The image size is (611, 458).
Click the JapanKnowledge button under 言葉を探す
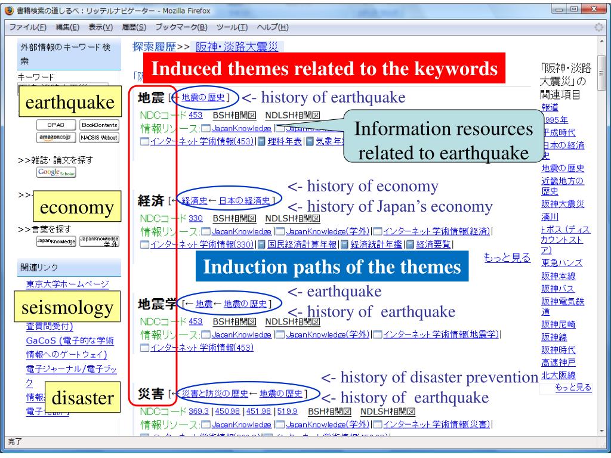click(x=56, y=242)
